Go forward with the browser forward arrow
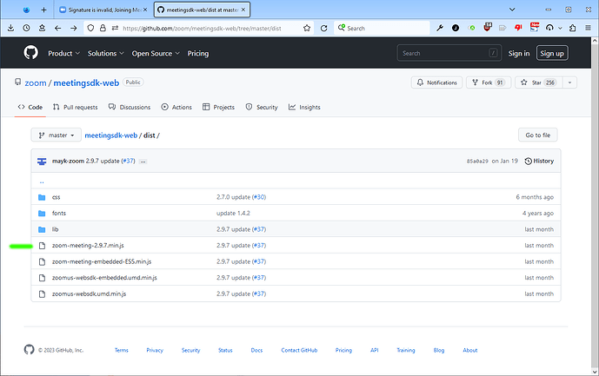599x376 pixels. [73, 28]
